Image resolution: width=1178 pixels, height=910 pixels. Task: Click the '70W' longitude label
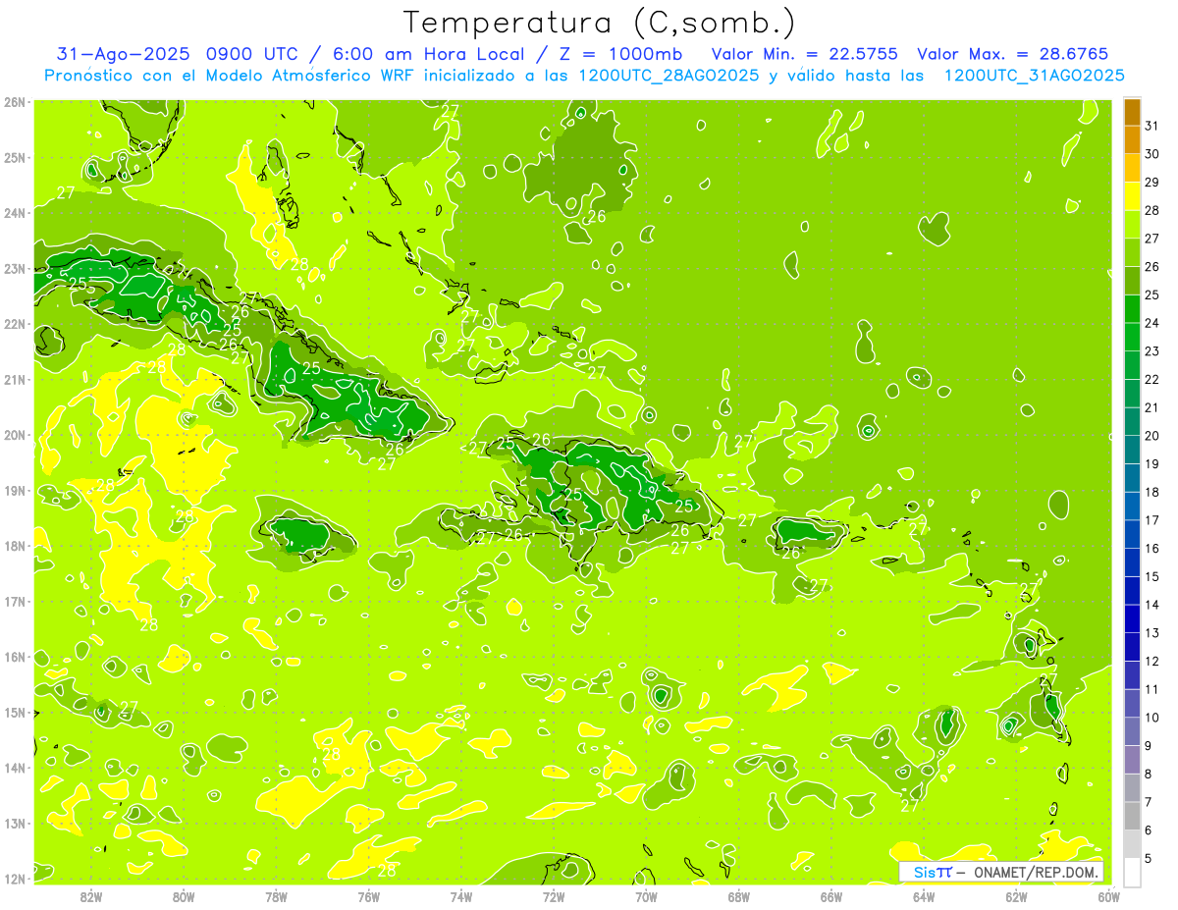(x=646, y=896)
